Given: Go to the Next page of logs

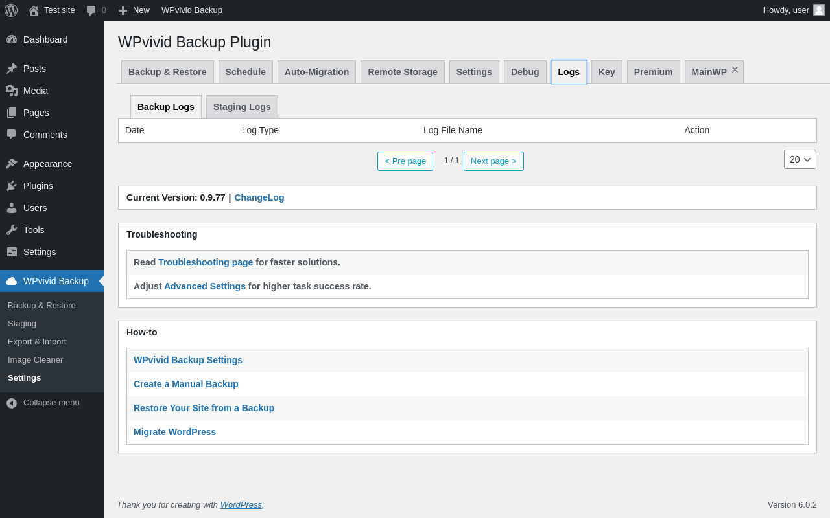Looking at the screenshot, I should coord(493,161).
